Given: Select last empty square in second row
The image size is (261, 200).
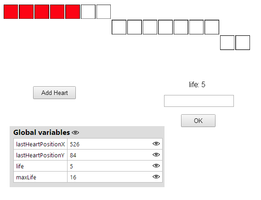Looking at the screenshot, I should pos(212,27).
